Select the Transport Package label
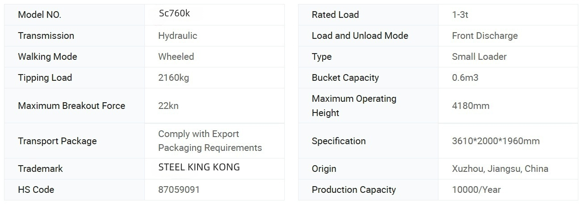The height and width of the screenshot is (204, 581). coord(57,141)
